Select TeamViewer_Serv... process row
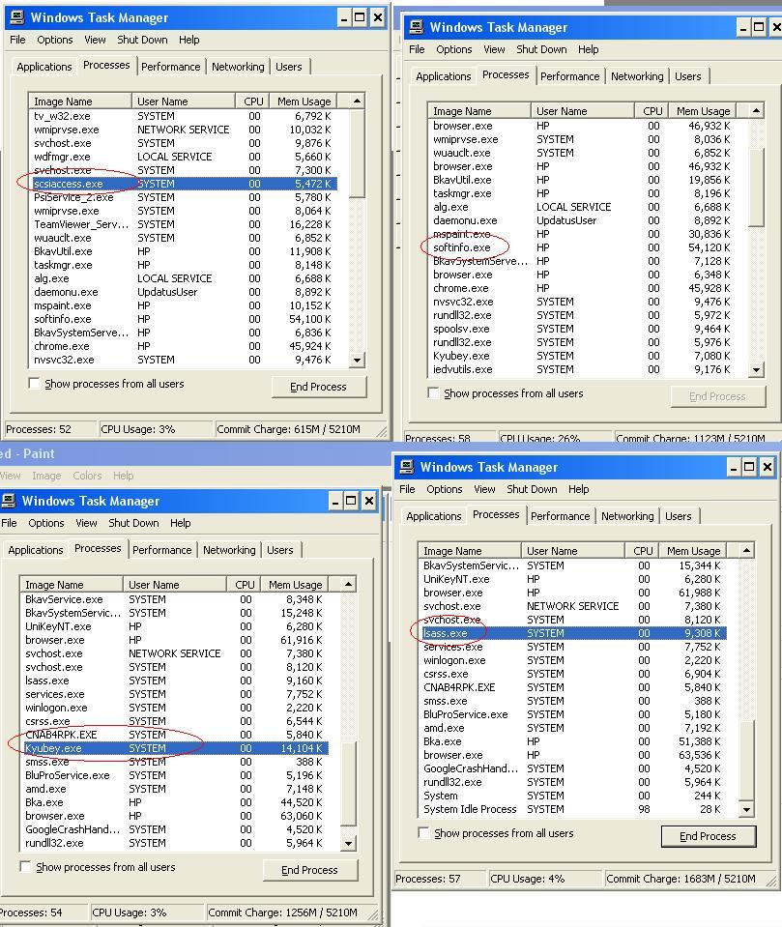The width and height of the screenshot is (782, 927). click(x=184, y=224)
